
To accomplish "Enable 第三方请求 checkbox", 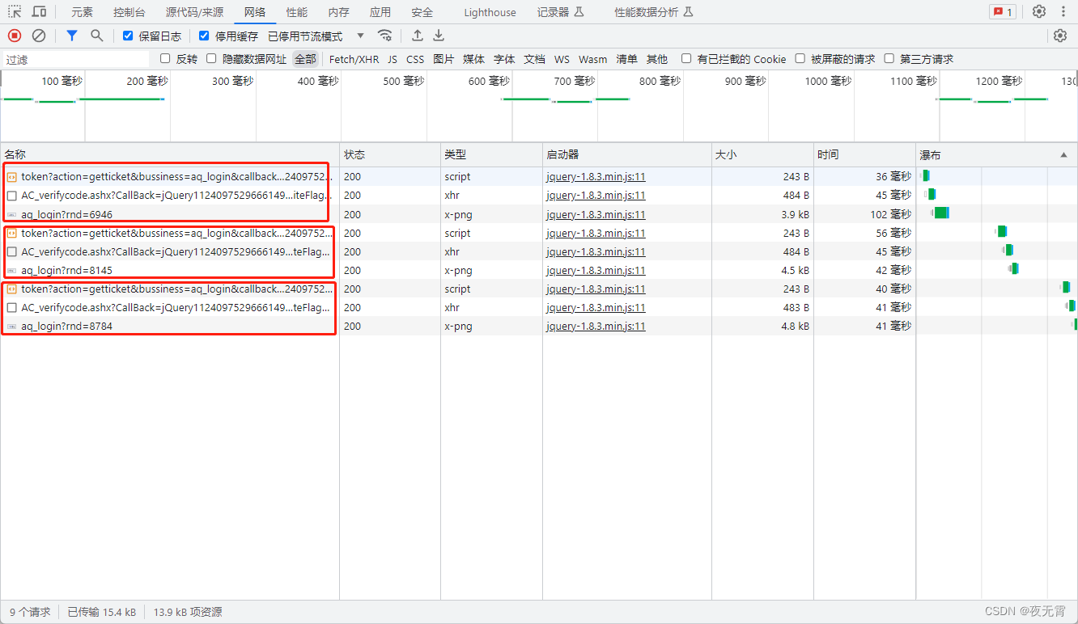I will [x=889, y=58].
